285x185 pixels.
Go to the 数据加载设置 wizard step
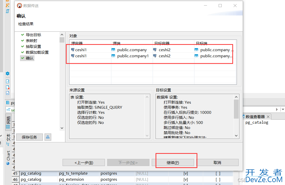tap(37, 52)
